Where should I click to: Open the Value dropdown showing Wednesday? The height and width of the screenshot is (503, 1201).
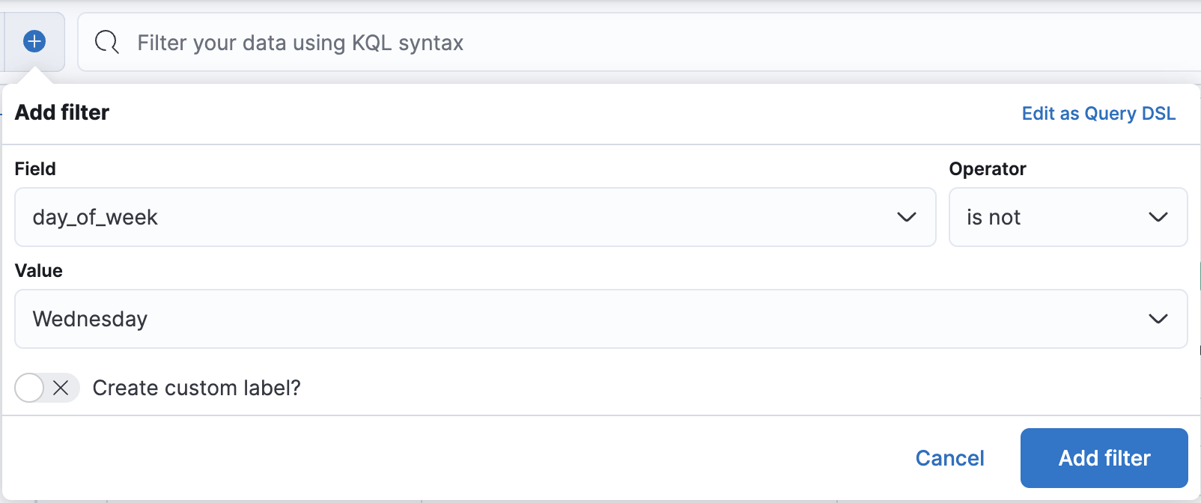coord(599,319)
